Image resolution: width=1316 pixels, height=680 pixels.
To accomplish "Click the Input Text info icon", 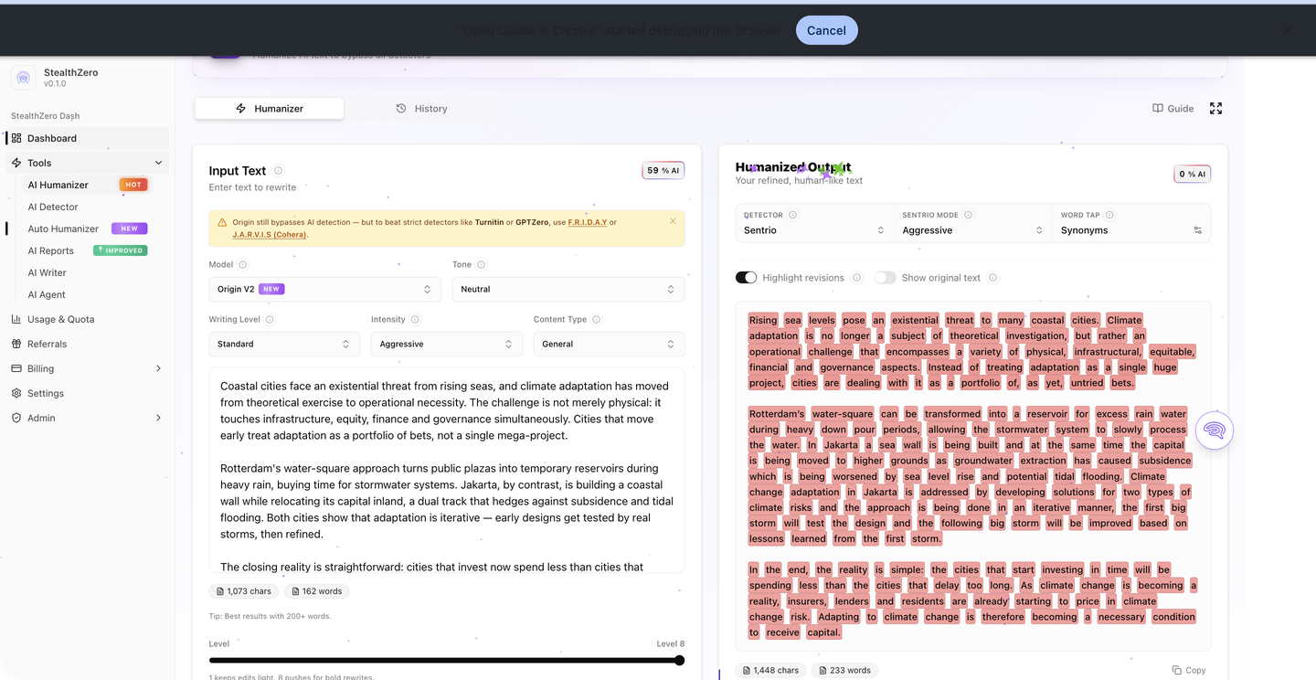I will pos(278,170).
